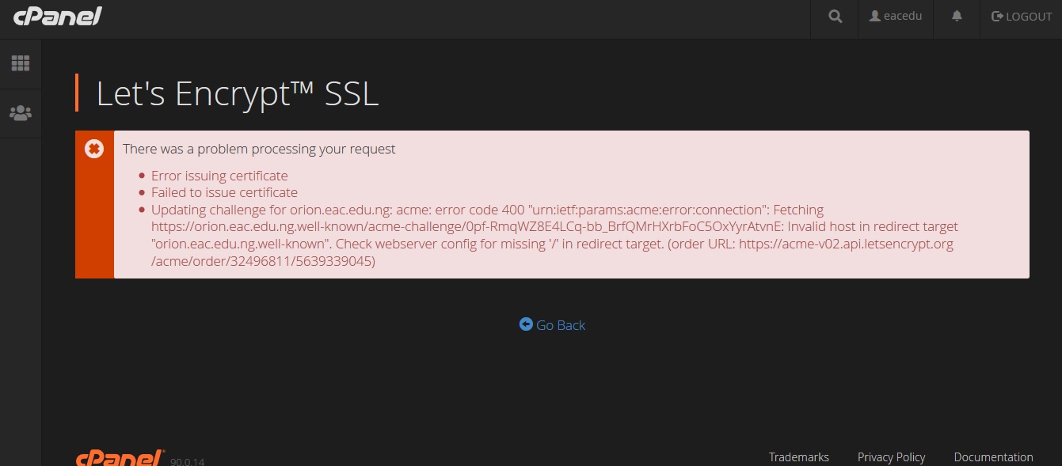
Task: Click the person icon next to eacedu
Action: [875, 16]
